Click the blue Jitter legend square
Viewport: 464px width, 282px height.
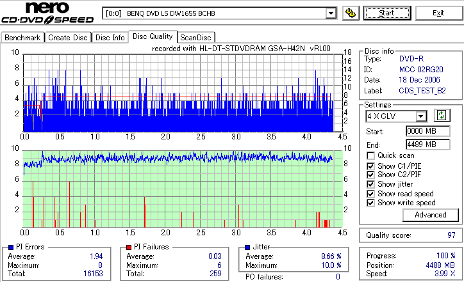click(247, 247)
